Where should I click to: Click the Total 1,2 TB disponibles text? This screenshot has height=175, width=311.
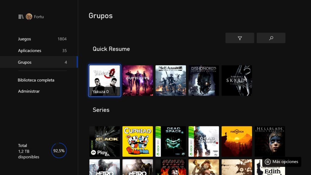29,151
